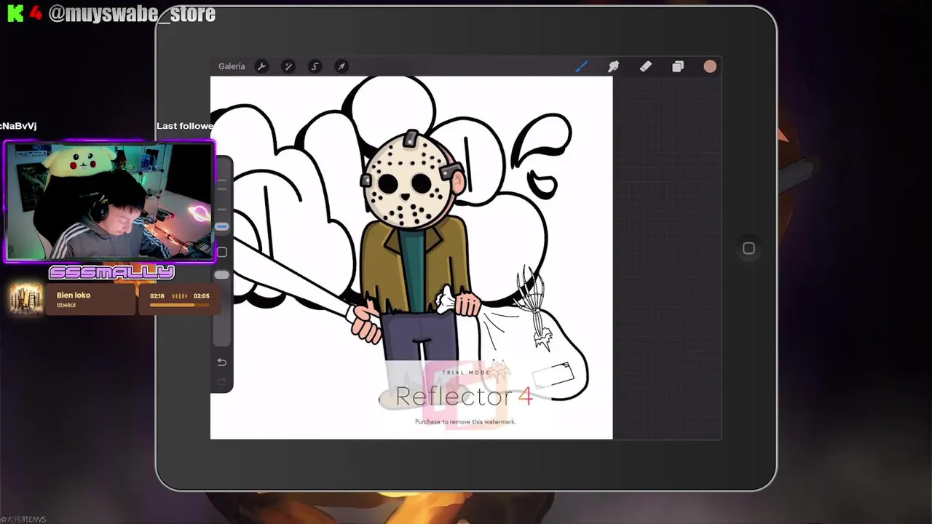Click the music progress bar
This screenshot has width=932, height=524.
click(x=179, y=305)
